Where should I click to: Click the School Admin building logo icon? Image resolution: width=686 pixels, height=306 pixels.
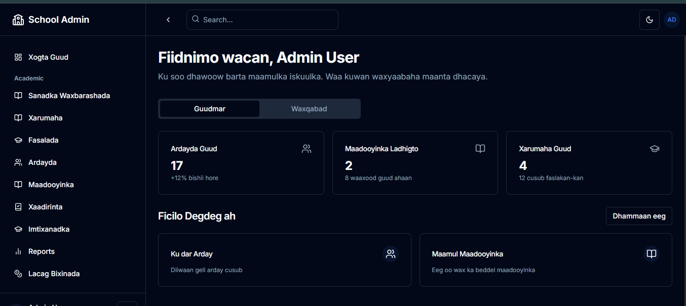tap(18, 20)
